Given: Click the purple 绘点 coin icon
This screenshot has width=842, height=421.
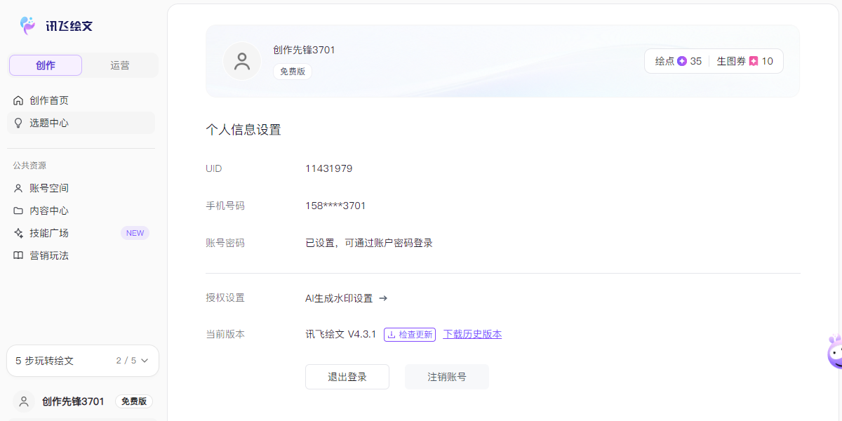Looking at the screenshot, I should pyautogui.click(x=682, y=61).
